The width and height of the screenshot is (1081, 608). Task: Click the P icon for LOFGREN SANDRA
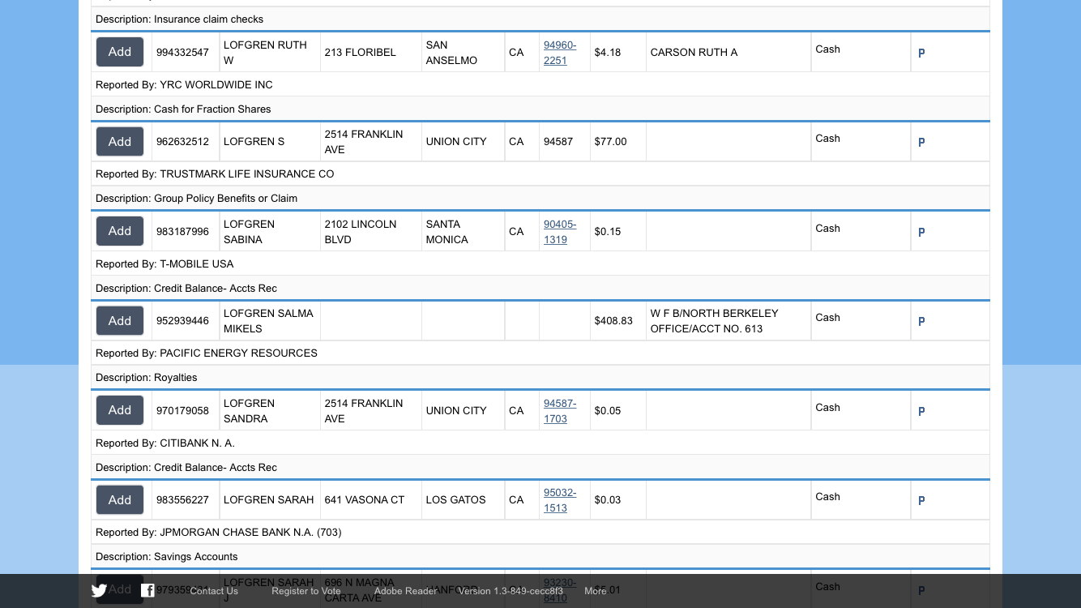(x=921, y=411)
